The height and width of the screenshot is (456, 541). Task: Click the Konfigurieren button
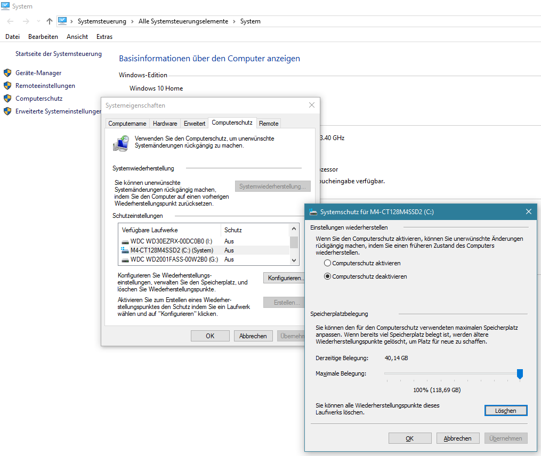(x=284, y=278)
